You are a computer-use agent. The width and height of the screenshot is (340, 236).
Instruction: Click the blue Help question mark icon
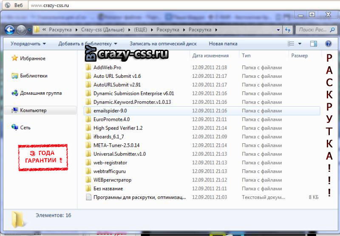[328, 44]
